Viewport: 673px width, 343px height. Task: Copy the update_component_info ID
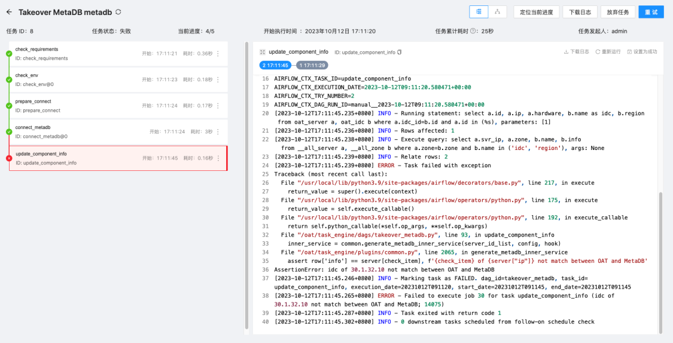pos(400,52)
